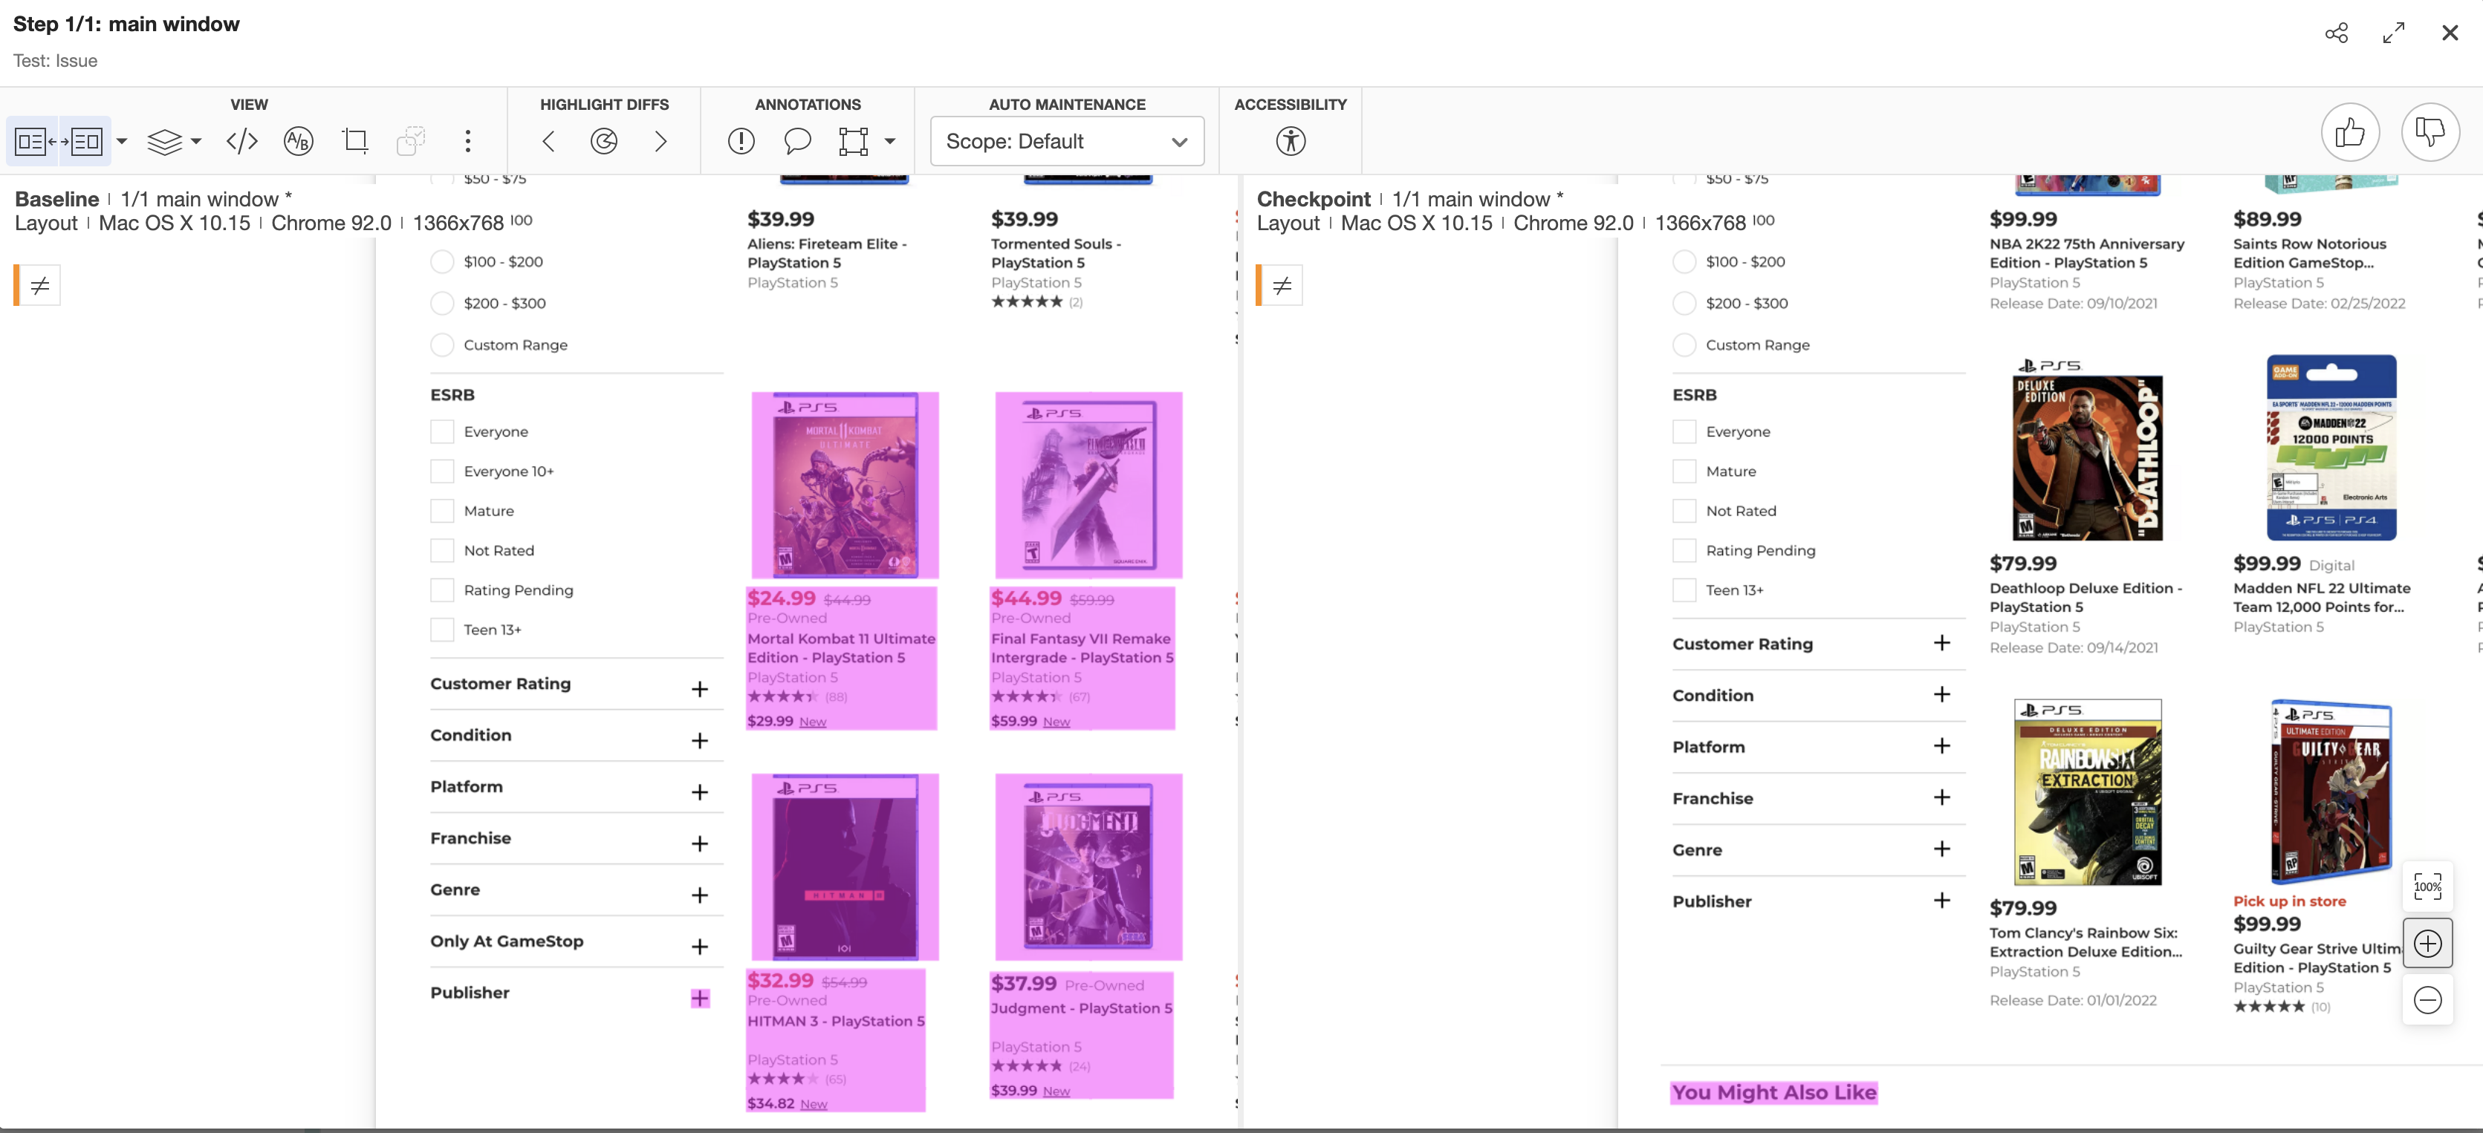This screenshot has width=2483, height=1133.
Task: Close the step viewer with X
Action: 2450,33
